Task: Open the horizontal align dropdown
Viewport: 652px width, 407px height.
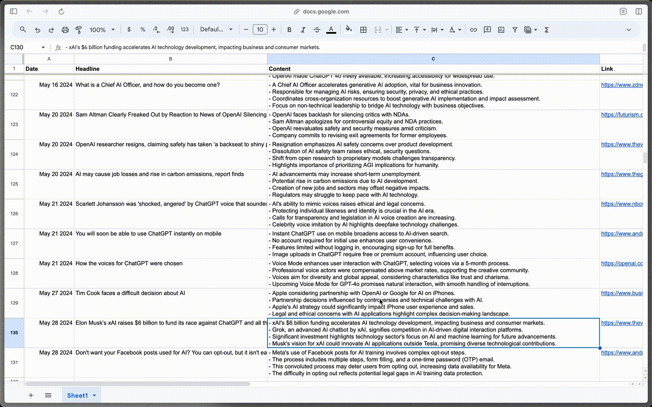Action: point(401,30)
